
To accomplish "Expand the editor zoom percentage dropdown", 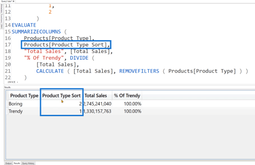I will (14, 82).
